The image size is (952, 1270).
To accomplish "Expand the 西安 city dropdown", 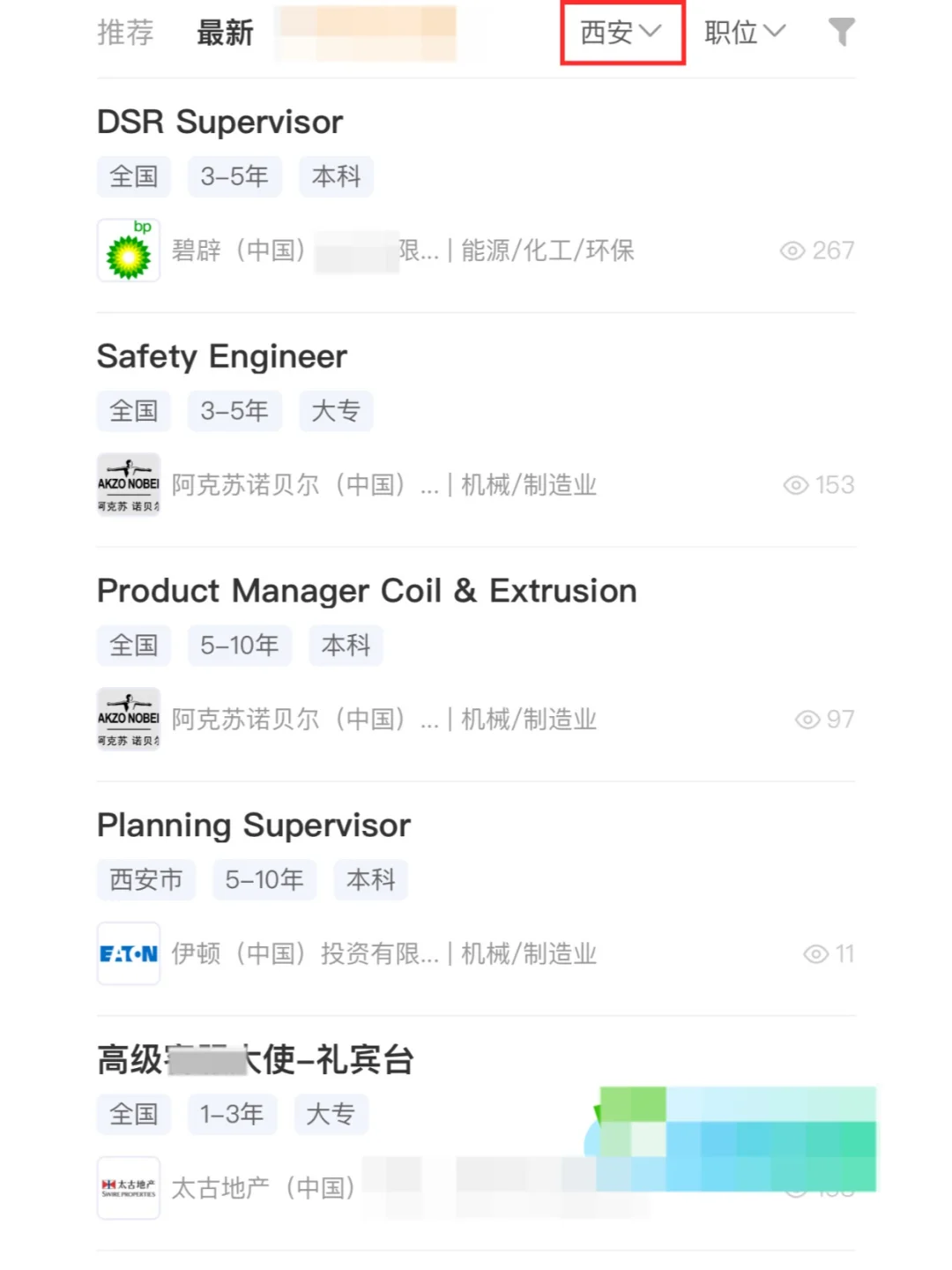I will coord(621,33).
